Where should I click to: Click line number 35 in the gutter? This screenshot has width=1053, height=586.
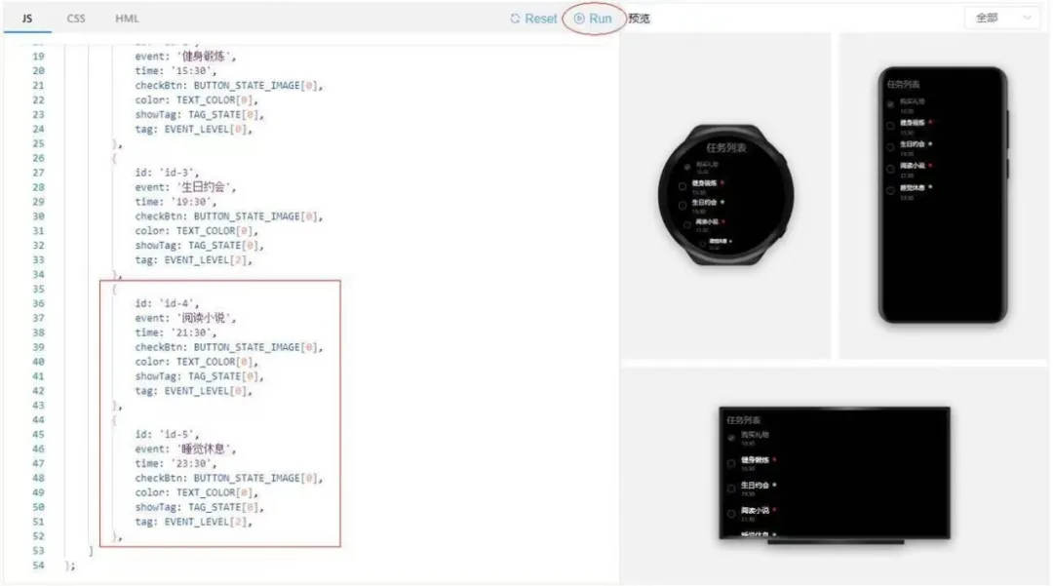[x=38, y=290]
